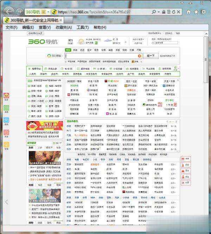Viewport: 211px width, 234px height.
Task: Expand the address bar search dropdown arrow
Action: 159,12
